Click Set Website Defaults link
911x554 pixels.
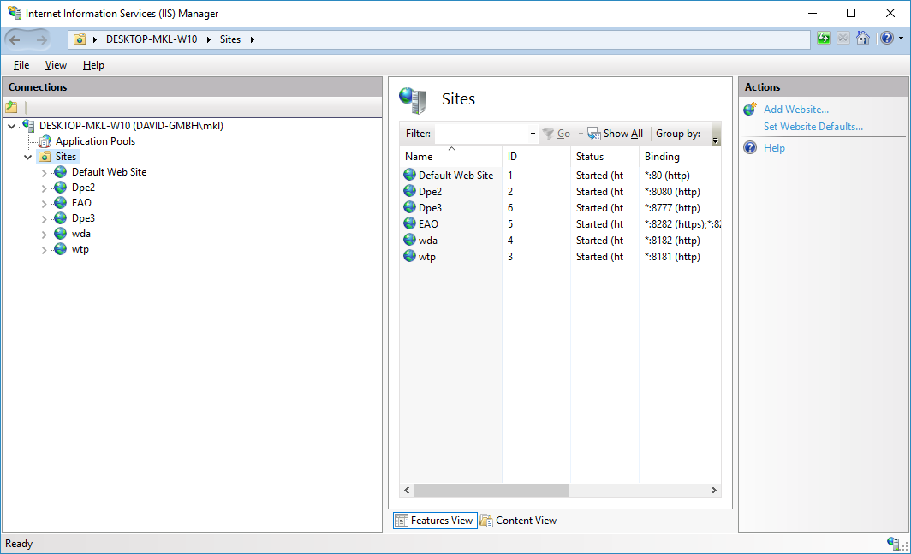point(813,127)
